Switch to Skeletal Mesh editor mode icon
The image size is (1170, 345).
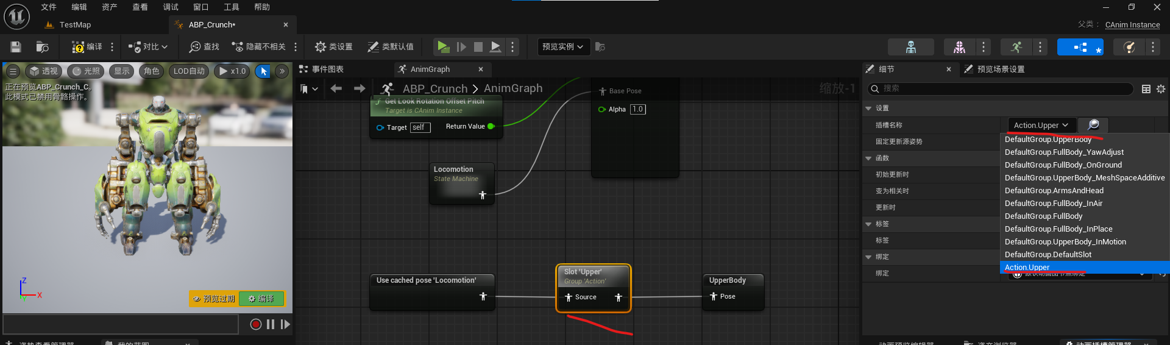pyautogui.click(x=959, y=47)
